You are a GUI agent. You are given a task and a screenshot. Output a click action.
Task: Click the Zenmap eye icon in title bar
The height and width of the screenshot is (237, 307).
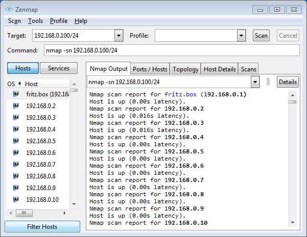9,9
